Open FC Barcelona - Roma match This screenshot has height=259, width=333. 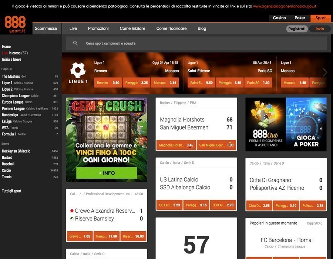click(286, 240)
